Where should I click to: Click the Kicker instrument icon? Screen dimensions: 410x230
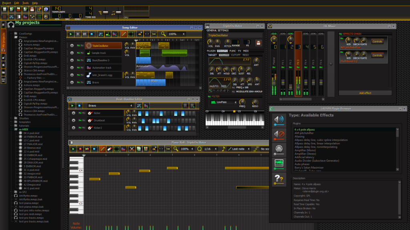(90, 113)
